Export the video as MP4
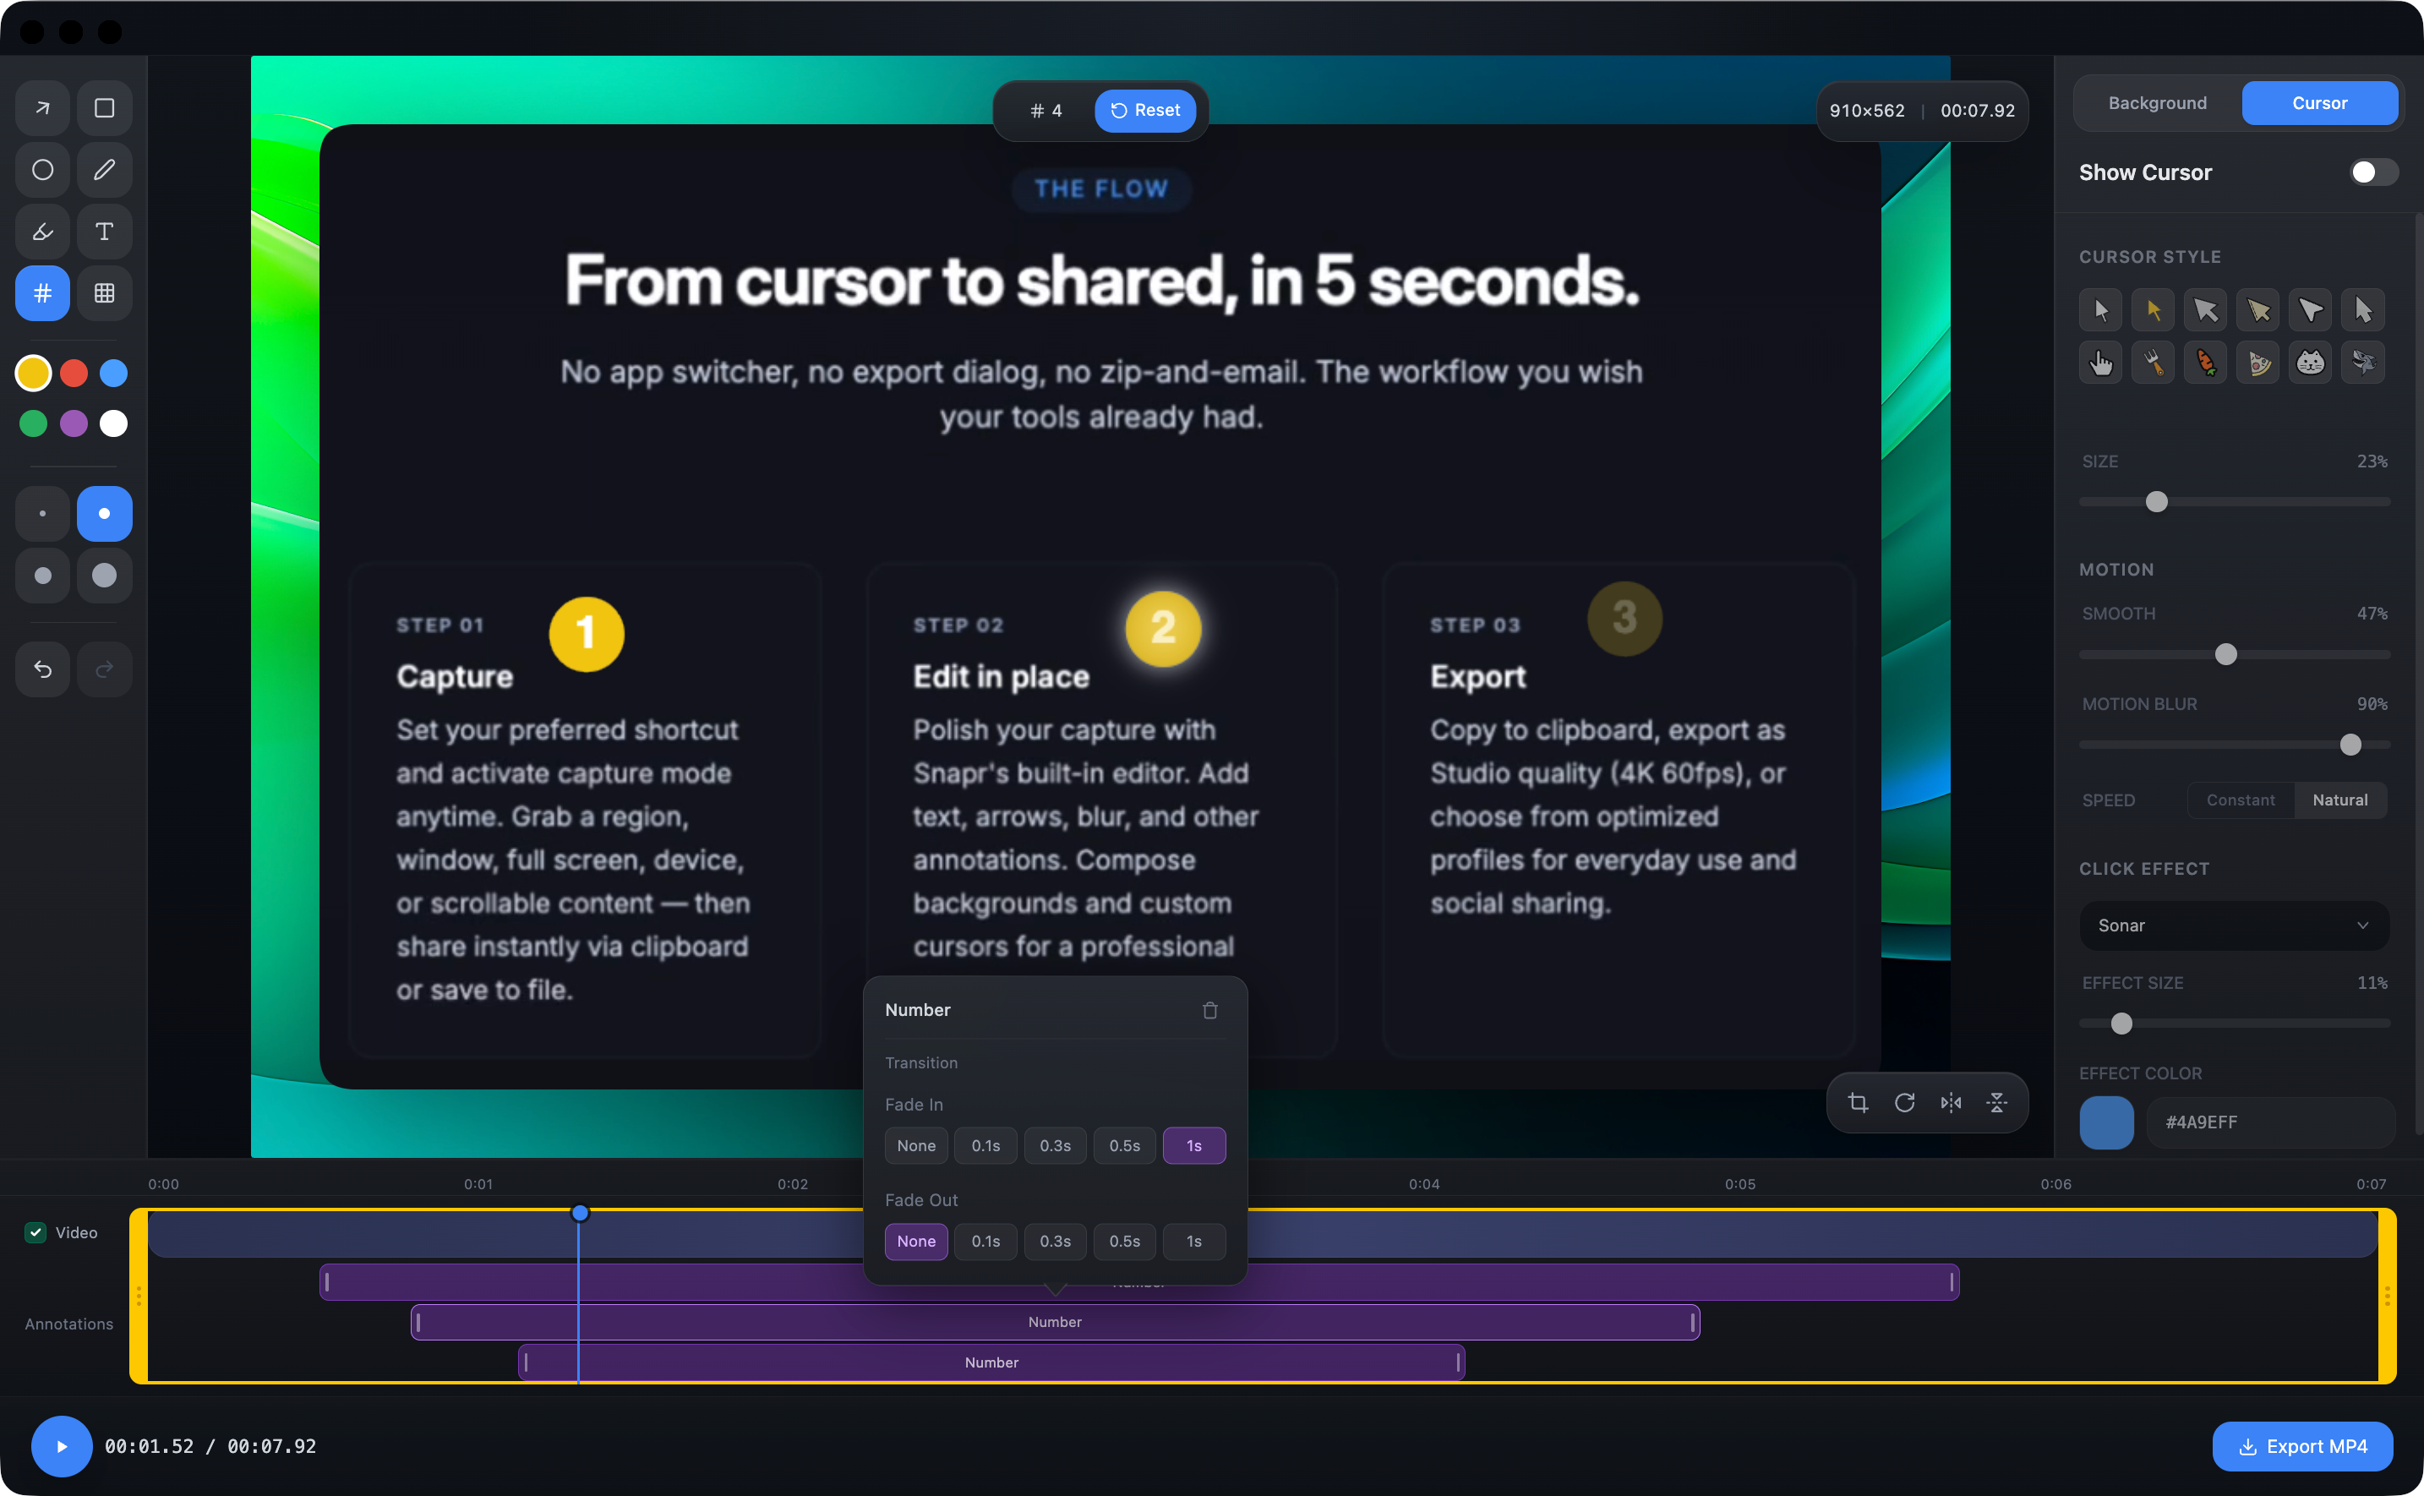The width and height of the screenshot is (2424, 1496). click(2302, 1446)
